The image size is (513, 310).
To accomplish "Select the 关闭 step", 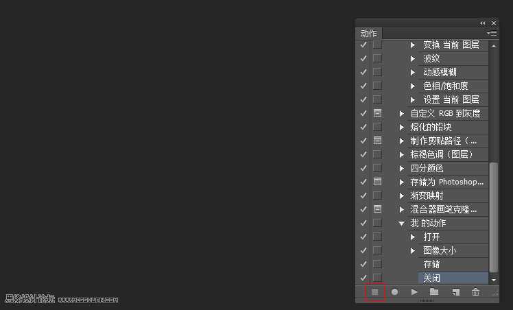I will click(x=432, y=278).
